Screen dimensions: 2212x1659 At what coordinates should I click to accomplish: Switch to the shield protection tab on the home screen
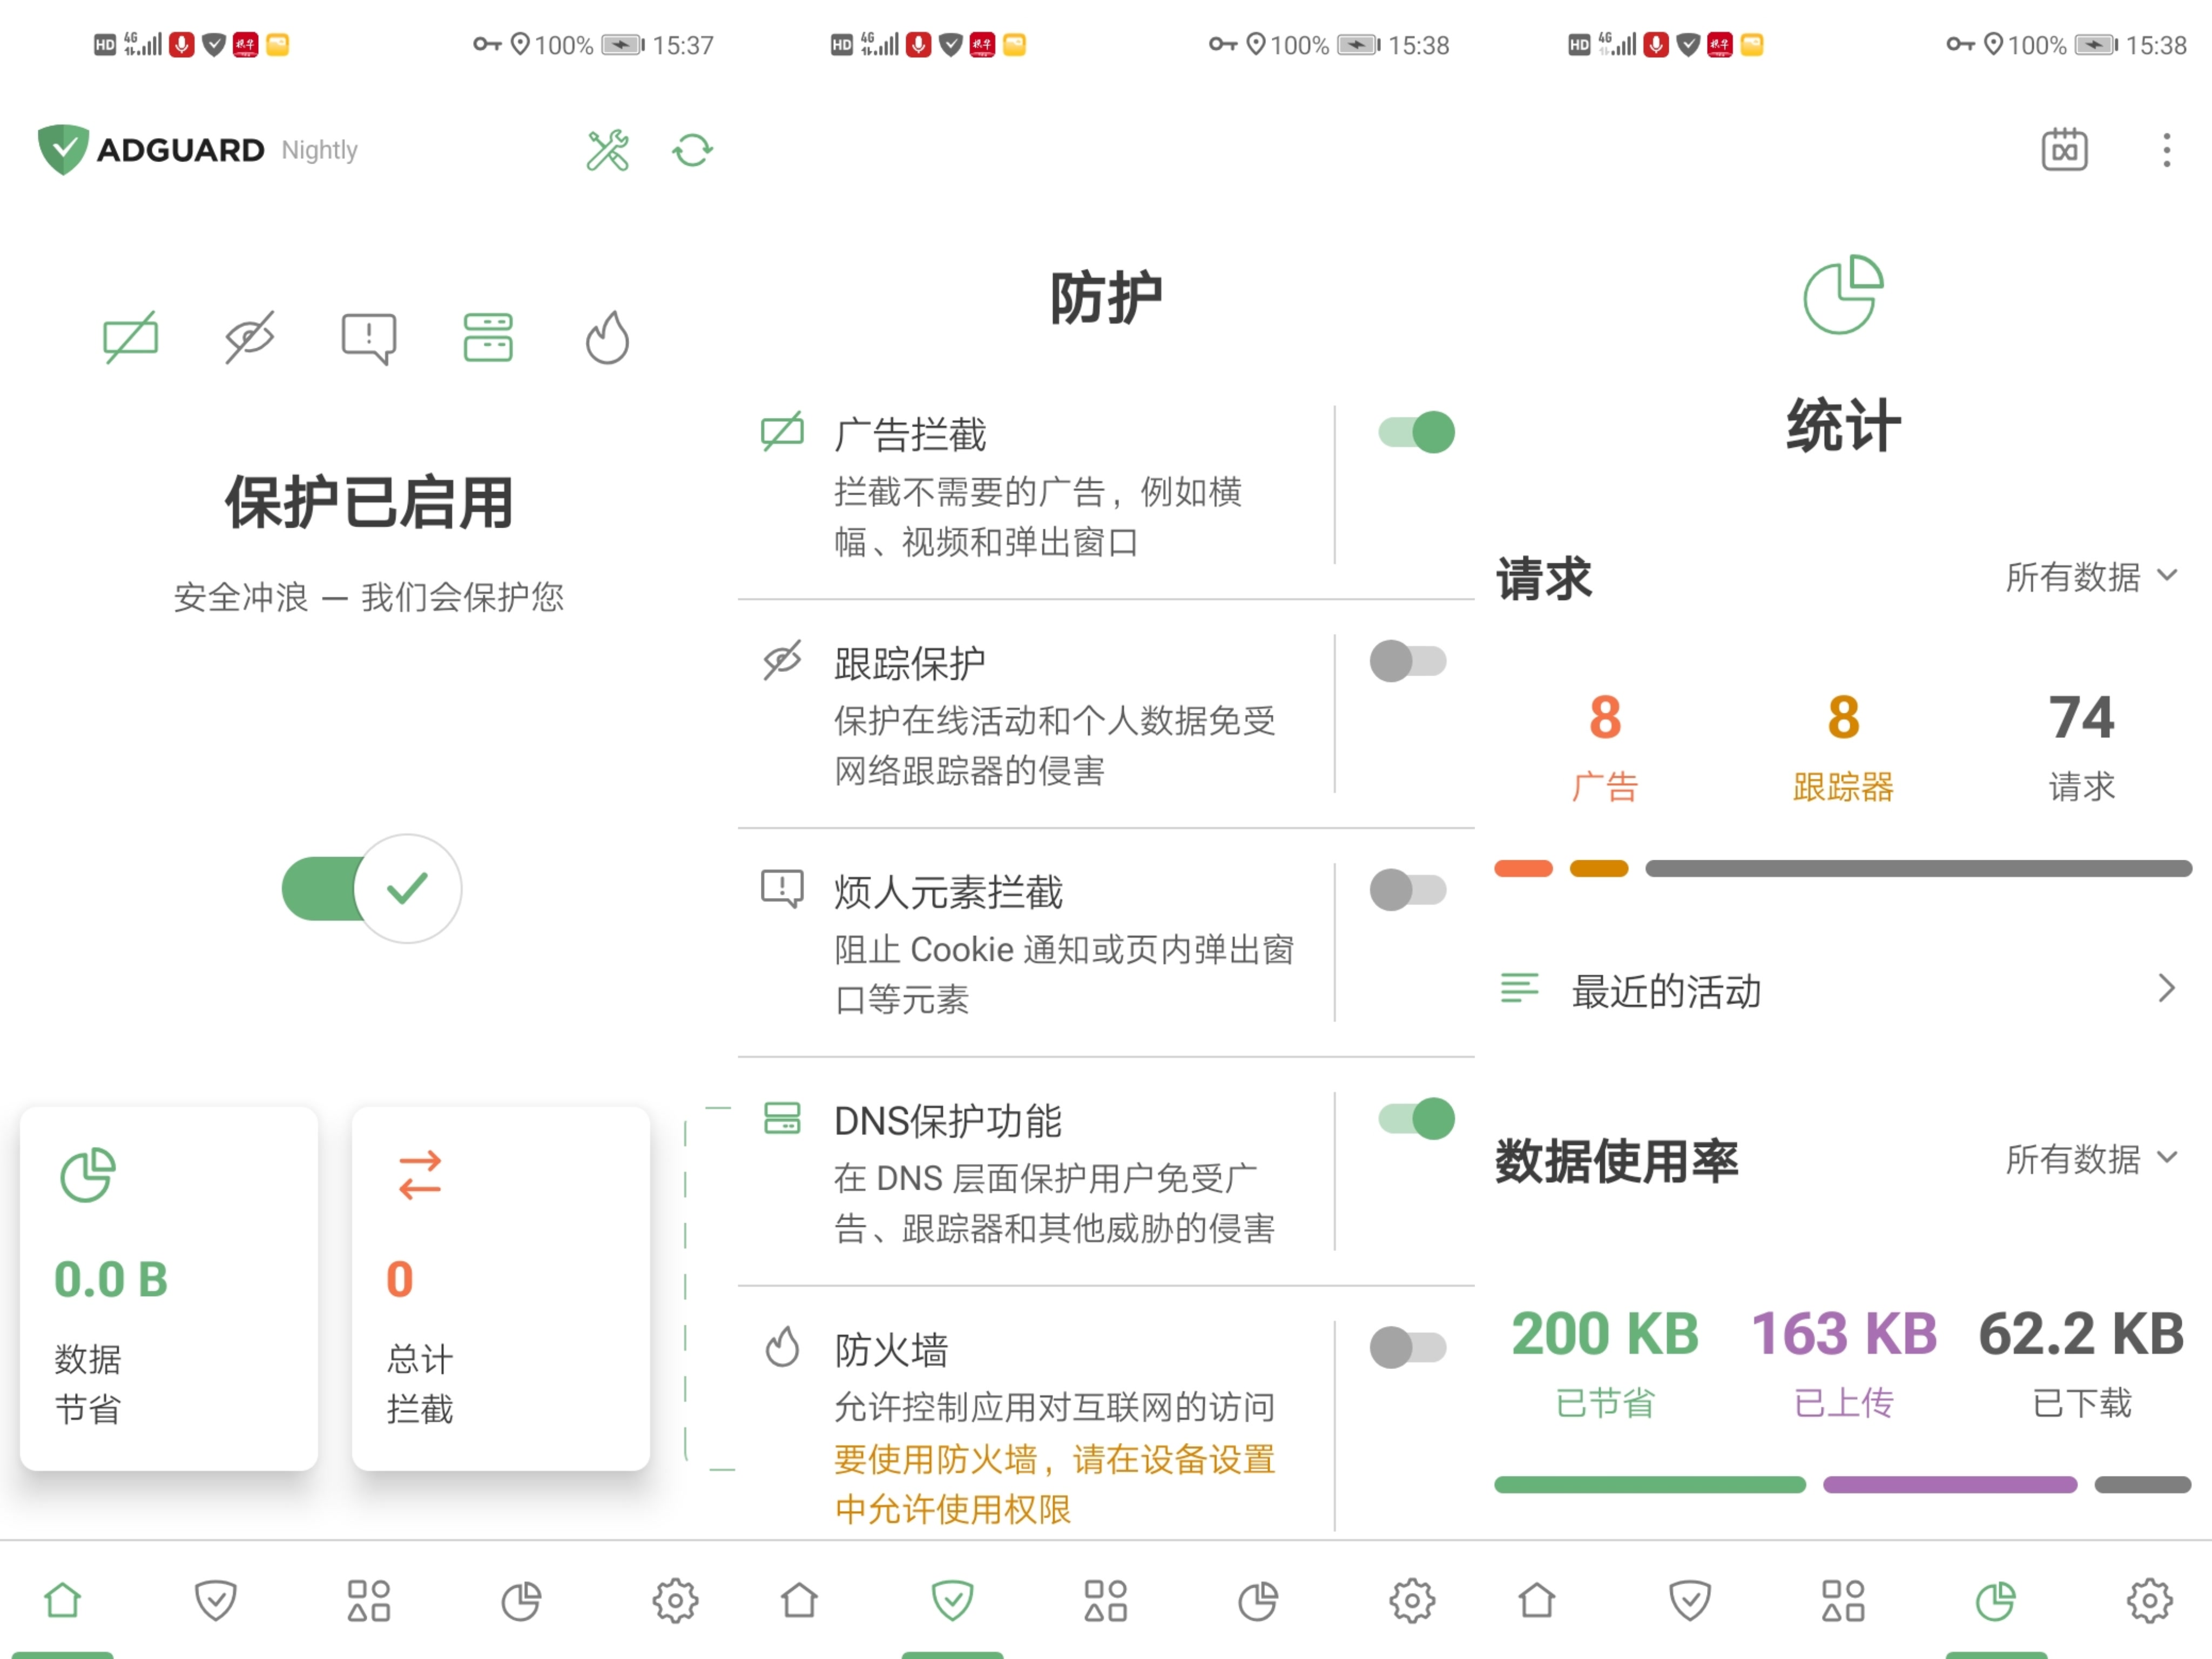tap(215, 1600)
